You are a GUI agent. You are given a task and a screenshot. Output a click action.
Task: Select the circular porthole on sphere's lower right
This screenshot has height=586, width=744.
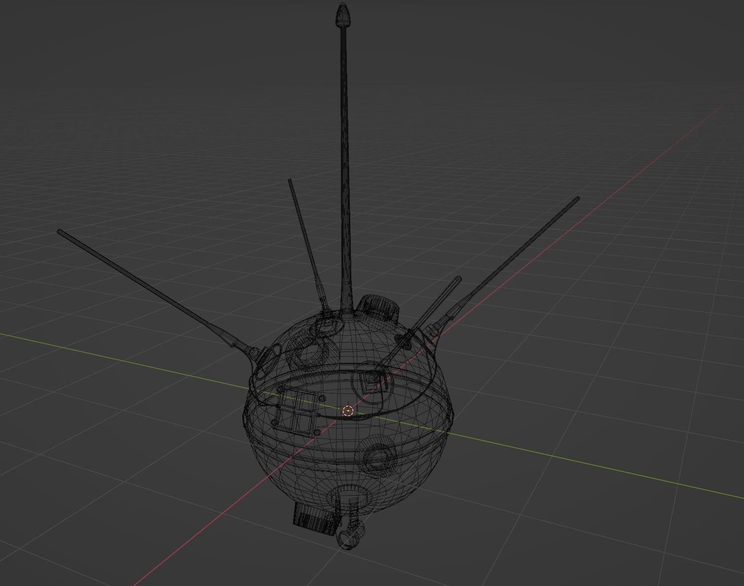tap(378, 456)
